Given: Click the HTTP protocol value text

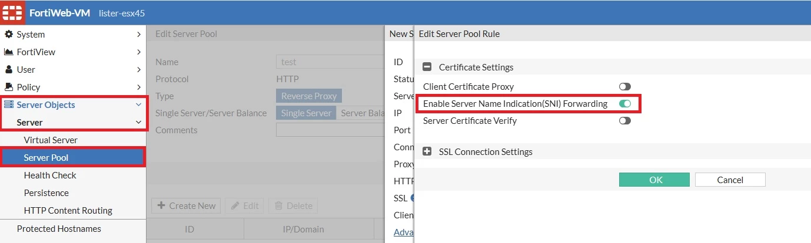Looking at the screenshot, I should [287, 79].
